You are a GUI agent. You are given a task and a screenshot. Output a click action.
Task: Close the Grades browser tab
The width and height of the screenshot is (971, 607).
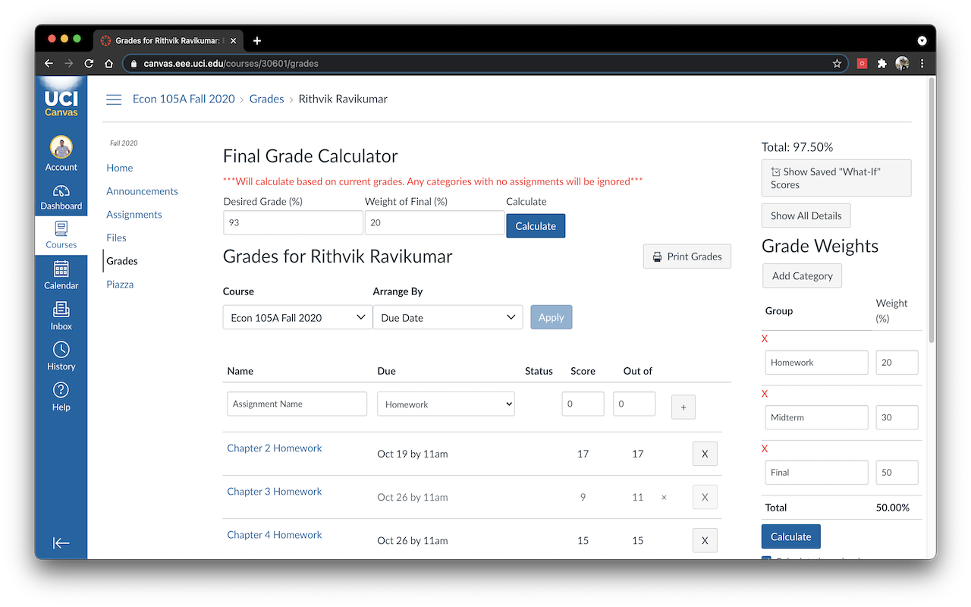pyautogui.click(x=234, y=41)
